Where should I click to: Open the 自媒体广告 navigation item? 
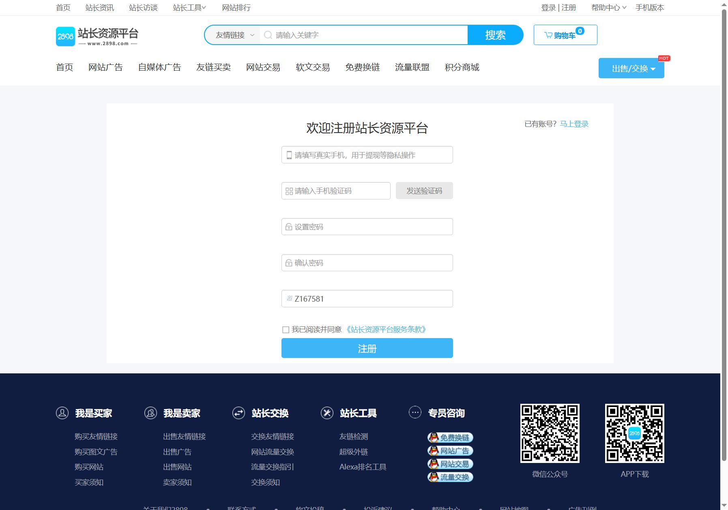(159, 67)
